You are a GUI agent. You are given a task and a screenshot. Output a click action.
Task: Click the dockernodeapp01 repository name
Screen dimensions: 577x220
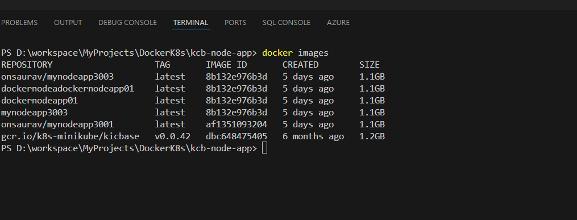pos(39,101)
